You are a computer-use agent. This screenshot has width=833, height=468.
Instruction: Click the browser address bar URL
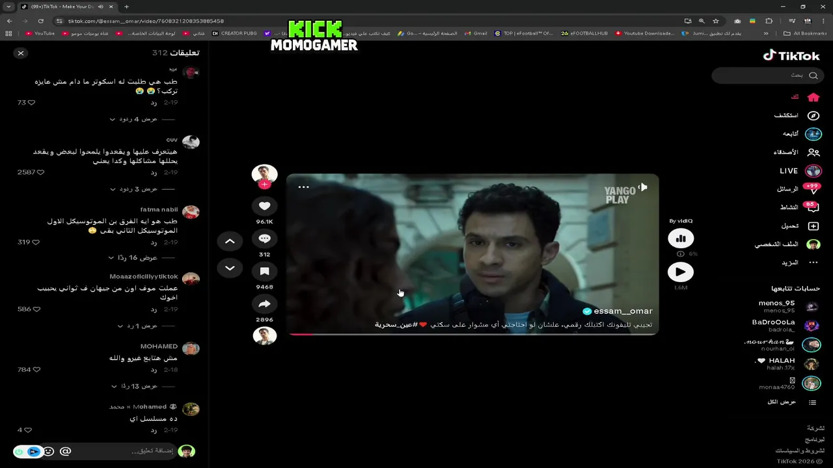(x=146, y=21)
